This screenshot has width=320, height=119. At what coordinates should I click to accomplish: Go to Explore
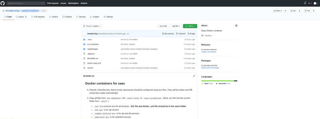[84, 3]
